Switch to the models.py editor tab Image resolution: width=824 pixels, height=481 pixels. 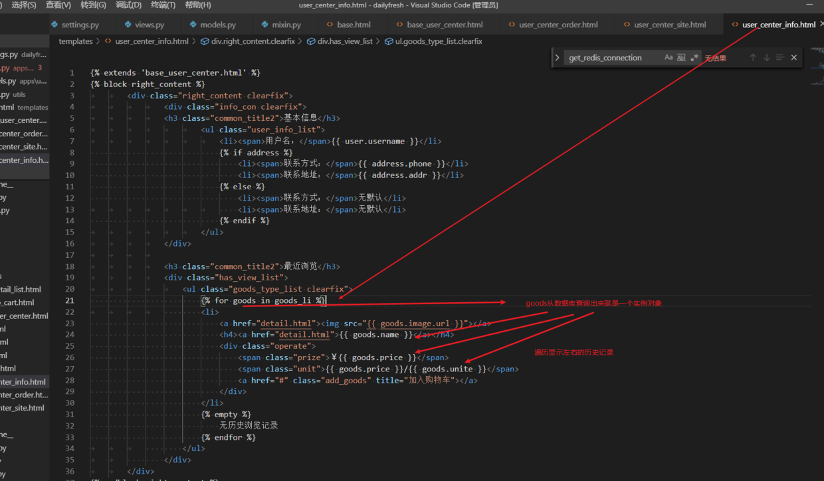217,25
